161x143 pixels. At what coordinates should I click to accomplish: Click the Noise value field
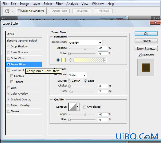[x=103, y=54]
